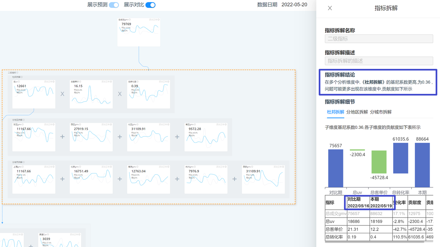
Task: Select the 杭州gmv chart card showing 7976.9
Action: click(x=206, y=179)
